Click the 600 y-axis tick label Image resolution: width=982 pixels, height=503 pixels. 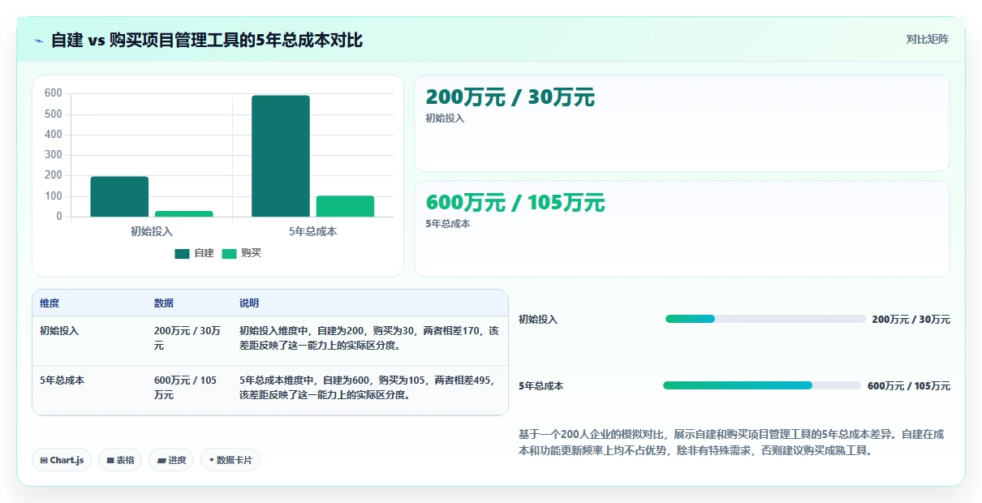pos(54,93)
